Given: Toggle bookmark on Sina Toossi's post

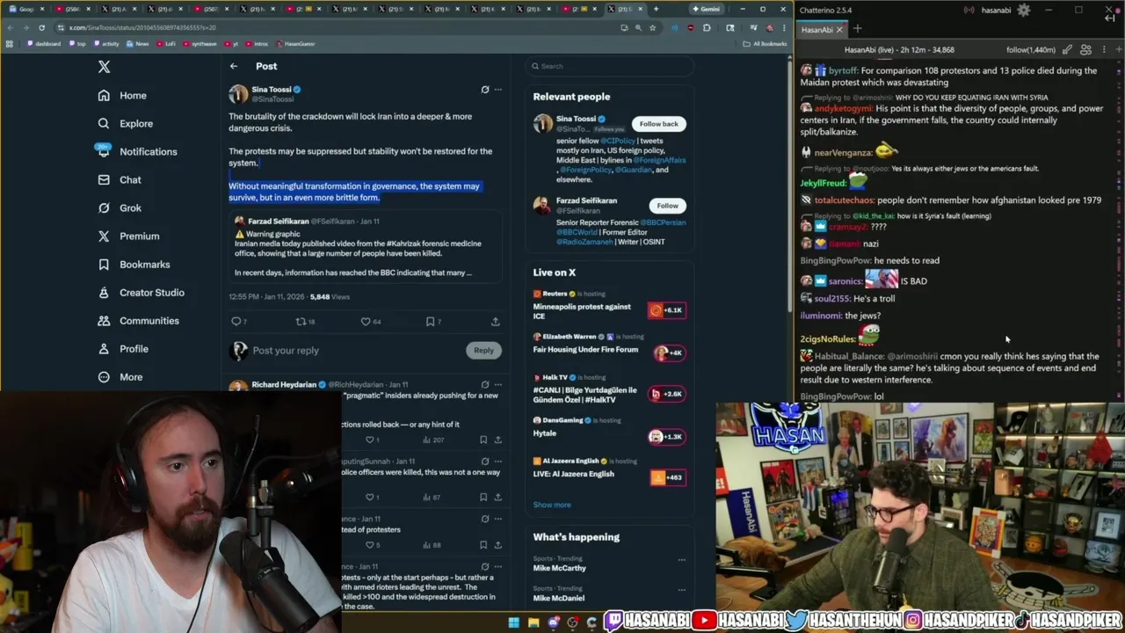Looking at the screenshot, I should pyautogui.click(x=432, y=322).
